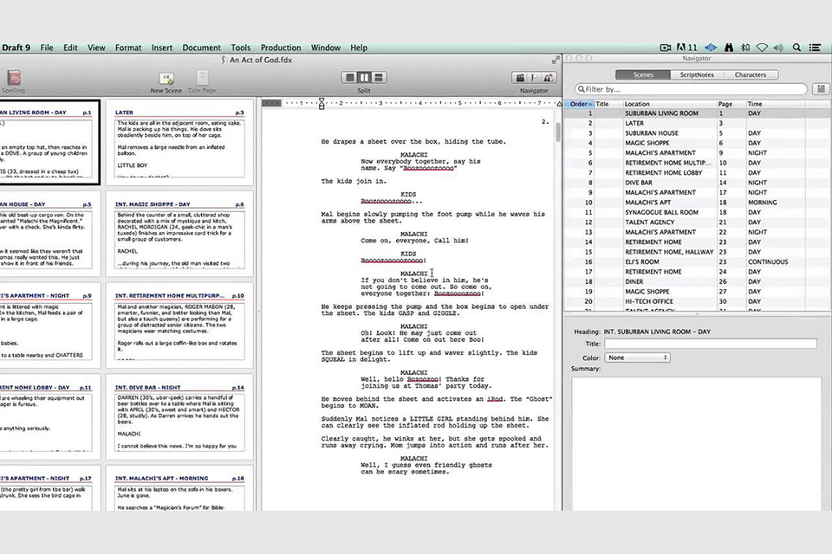Select HI-TECH OFFICE scene row
Screen dimensions: 832x554
click(697, 301)
